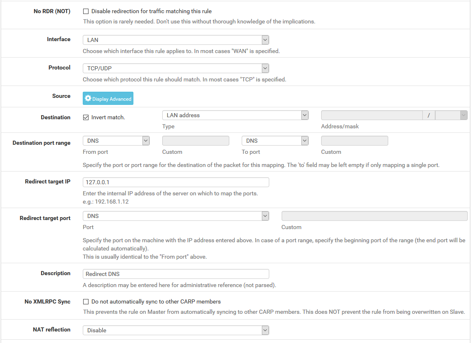Enable Disable redirection checkbox for No RDR
The width and height of the screenshot is (471, 343).
86,12
